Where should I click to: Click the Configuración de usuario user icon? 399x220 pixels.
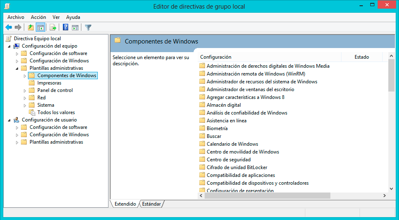coord(16,120)
